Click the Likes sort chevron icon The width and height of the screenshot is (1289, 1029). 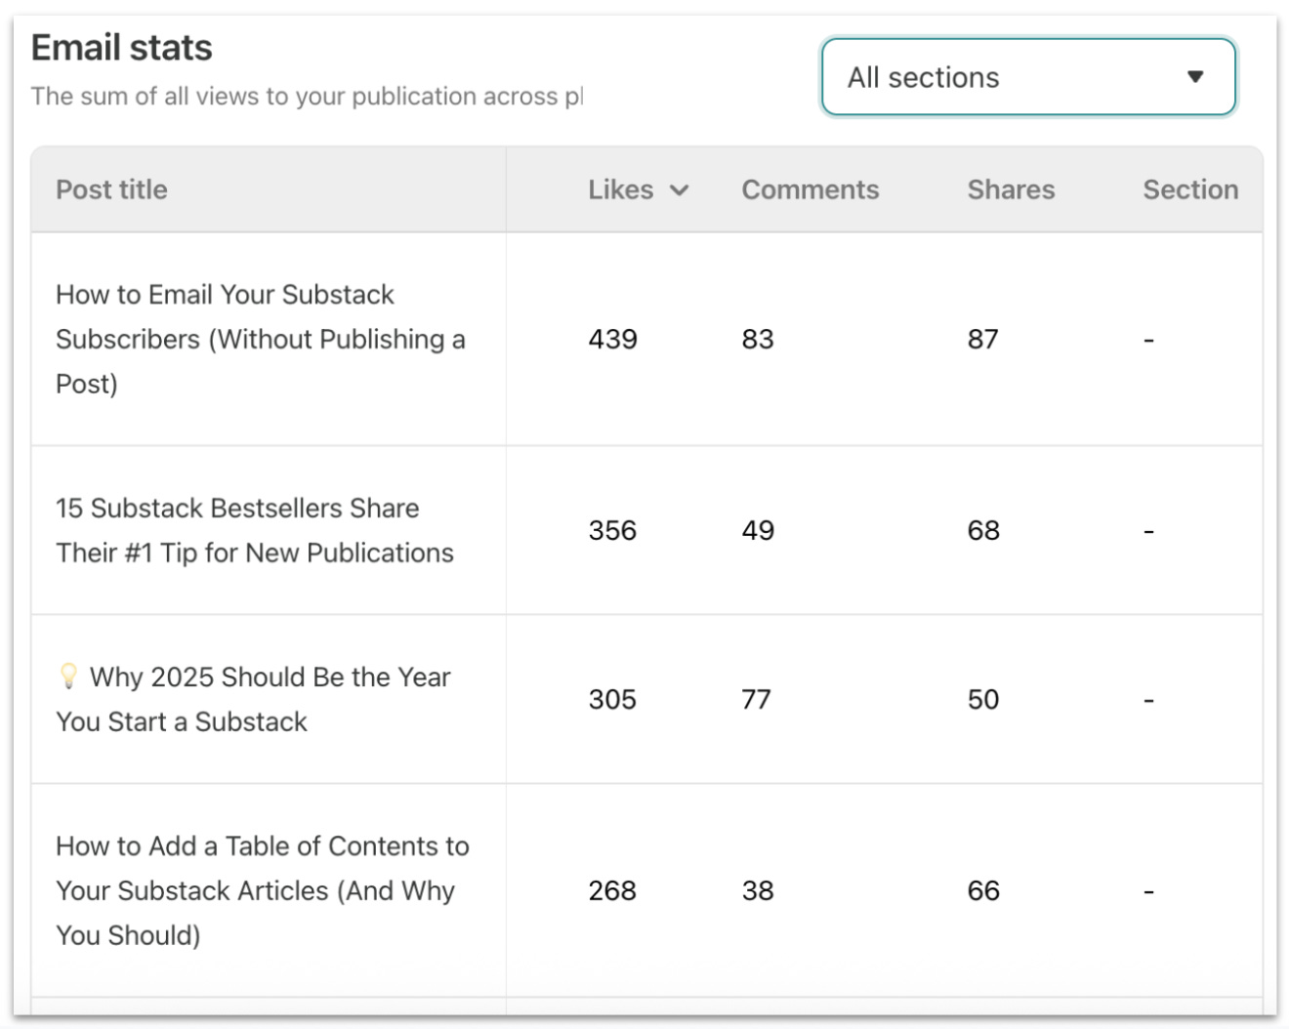point(680,190)
